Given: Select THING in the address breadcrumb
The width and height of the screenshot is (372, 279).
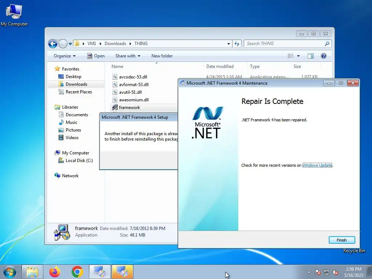Looking at the screenshot, I should [141, 44].
